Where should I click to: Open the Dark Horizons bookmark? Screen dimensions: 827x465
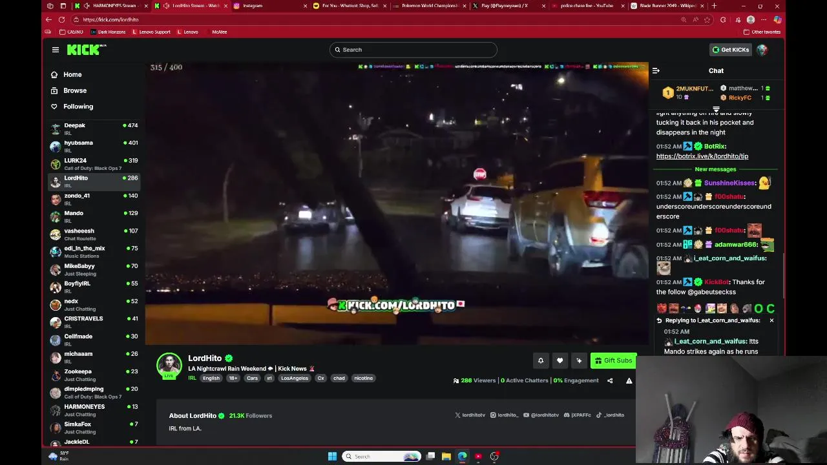(x=108, y=32)
